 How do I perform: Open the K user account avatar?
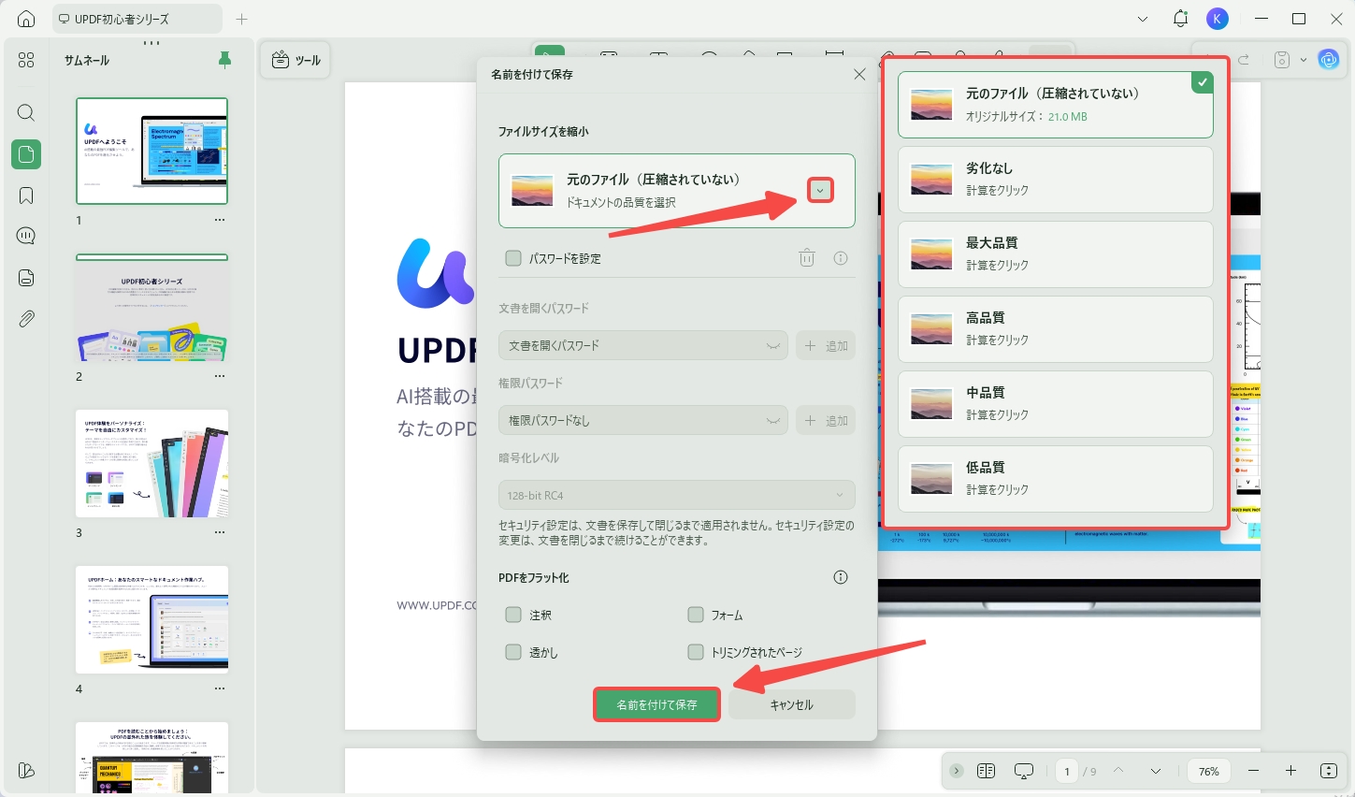pyautogui.click(x=1218, y=19)
